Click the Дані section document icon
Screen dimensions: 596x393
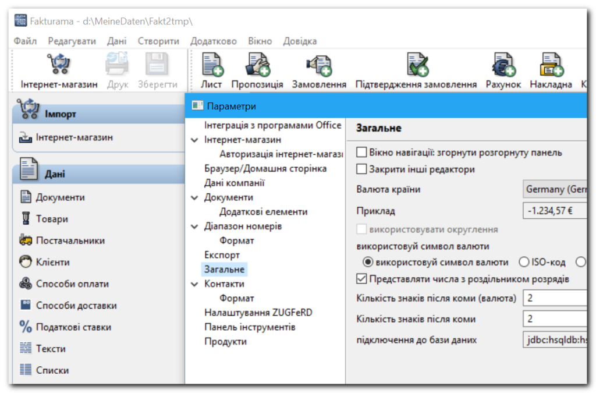[29, 169]
